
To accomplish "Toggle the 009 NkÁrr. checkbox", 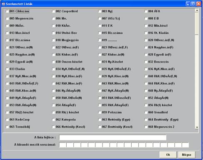I will 7,26.
